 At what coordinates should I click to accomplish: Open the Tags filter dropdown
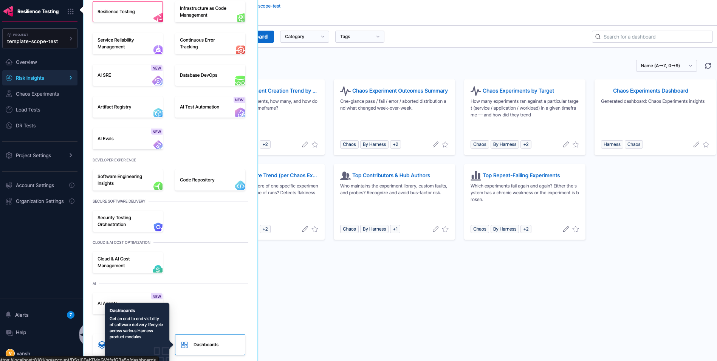coord(360,37)
